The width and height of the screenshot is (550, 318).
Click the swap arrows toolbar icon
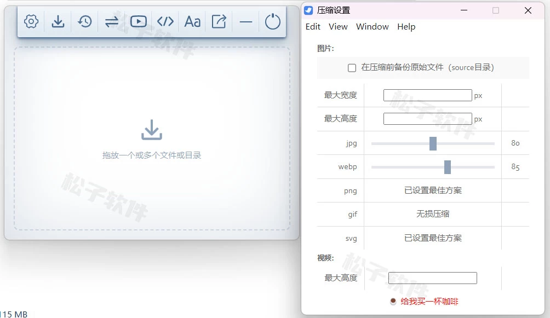(112, 22)
